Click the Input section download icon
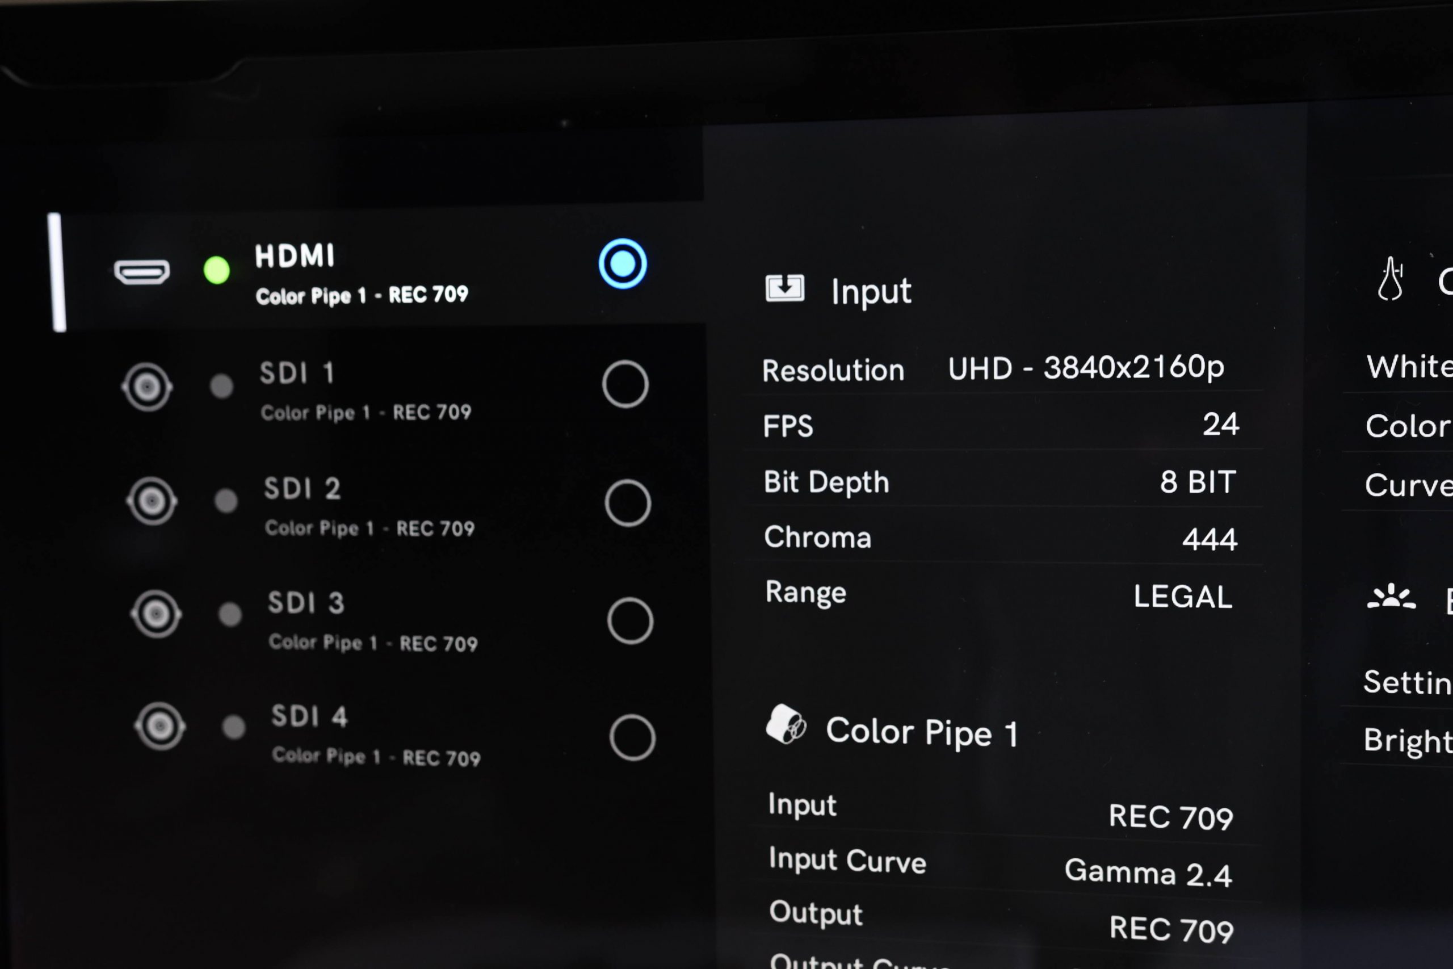The image size is (1453, 969). tap(784, 288)
